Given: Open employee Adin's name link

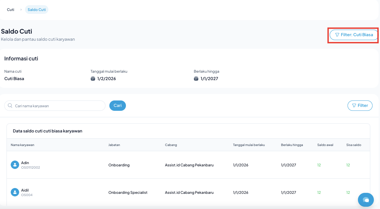Looking at the screenshot, I should point(25,163).
